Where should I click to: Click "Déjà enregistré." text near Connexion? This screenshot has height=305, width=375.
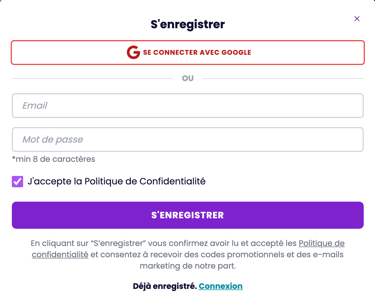(165, 286)
